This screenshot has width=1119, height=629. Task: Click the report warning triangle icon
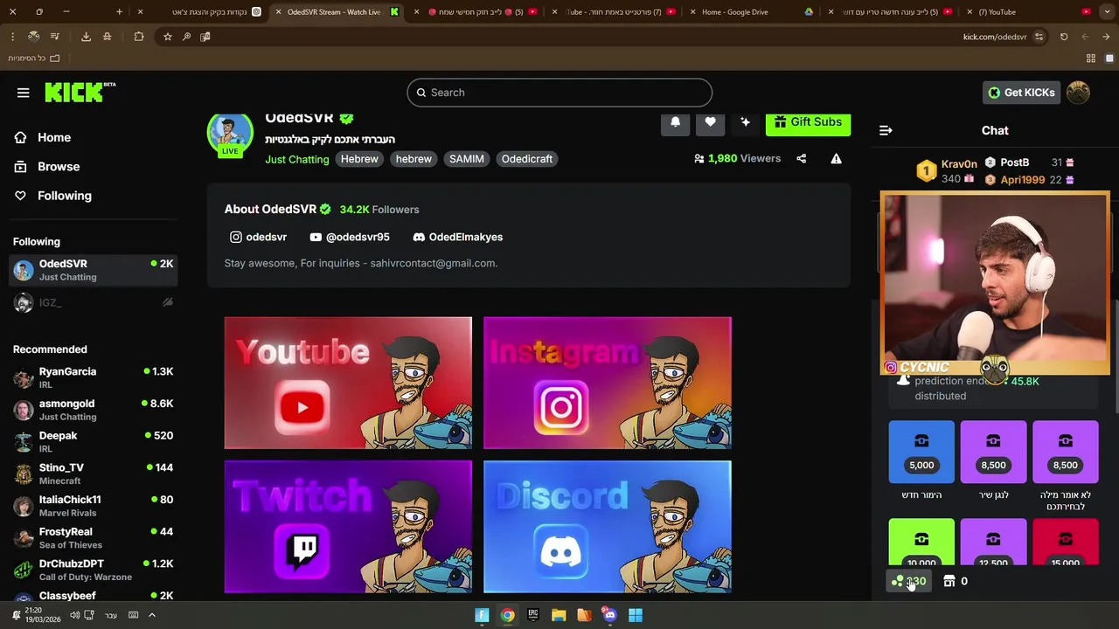tap(837, 159)
